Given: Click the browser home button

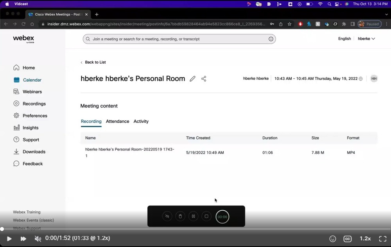Looking at the screenshot, I should coord(32,24).
